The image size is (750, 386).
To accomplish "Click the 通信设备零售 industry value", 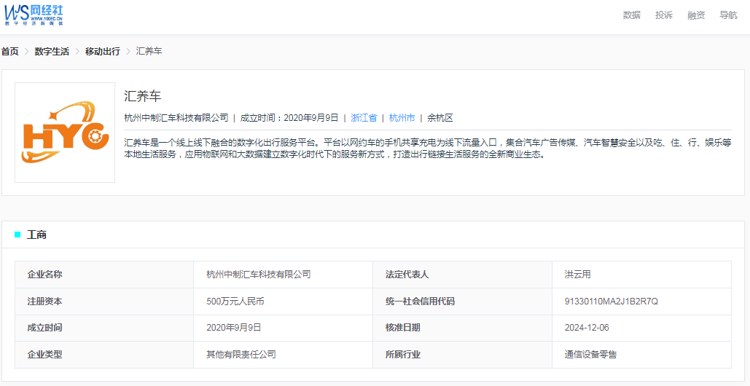I will (x=590, y=355).
